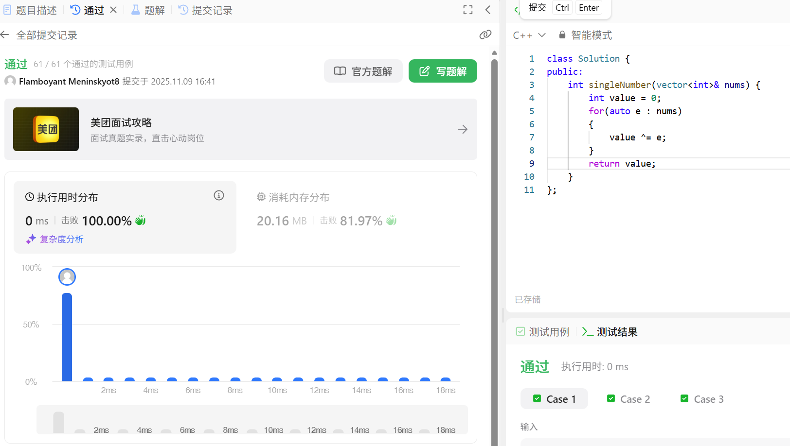
Task: Toggle Case 1 test case checkbox
Action: (537, 398)
